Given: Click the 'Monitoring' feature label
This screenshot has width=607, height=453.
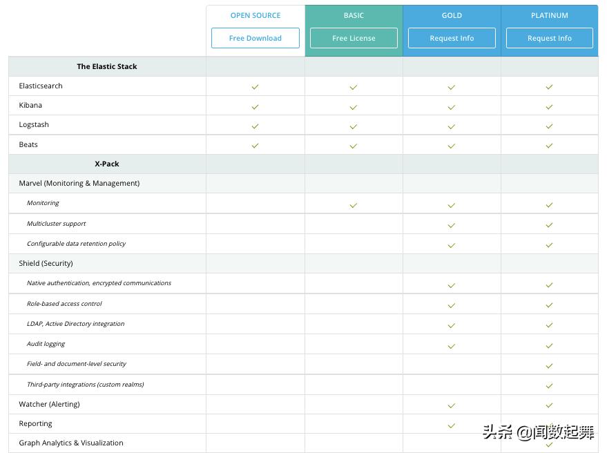Looking at the screenshot, I should (43, 203).
